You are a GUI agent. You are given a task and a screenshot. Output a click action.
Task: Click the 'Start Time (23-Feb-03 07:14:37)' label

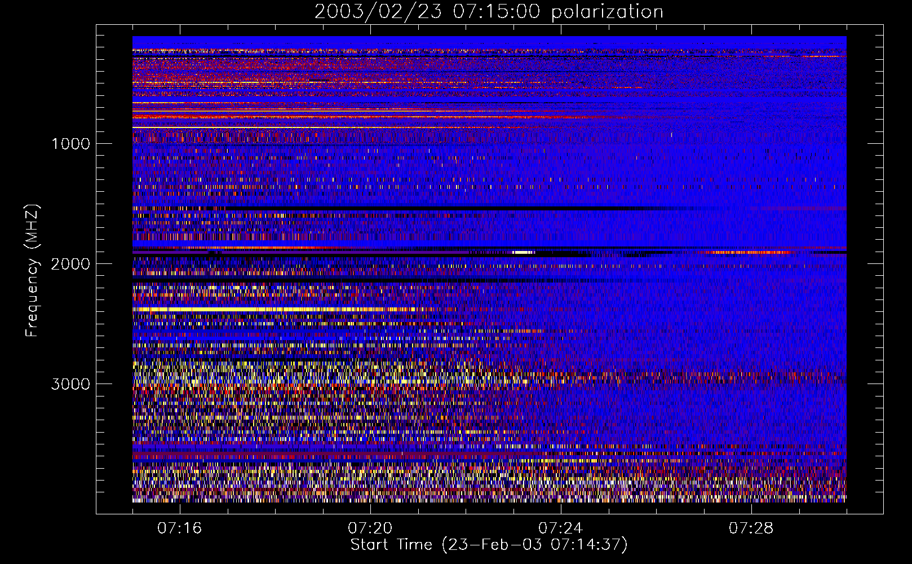(x=489, y=545)
